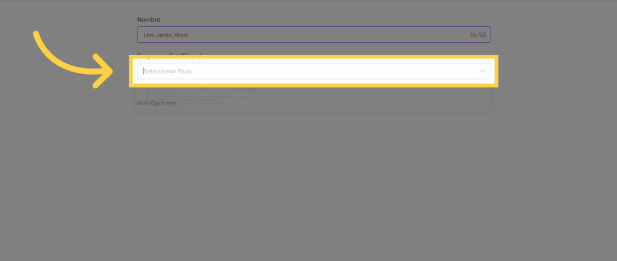Click the Nombre field label
The height and width of the screenshot is (261, 617).
click(149, 20)
